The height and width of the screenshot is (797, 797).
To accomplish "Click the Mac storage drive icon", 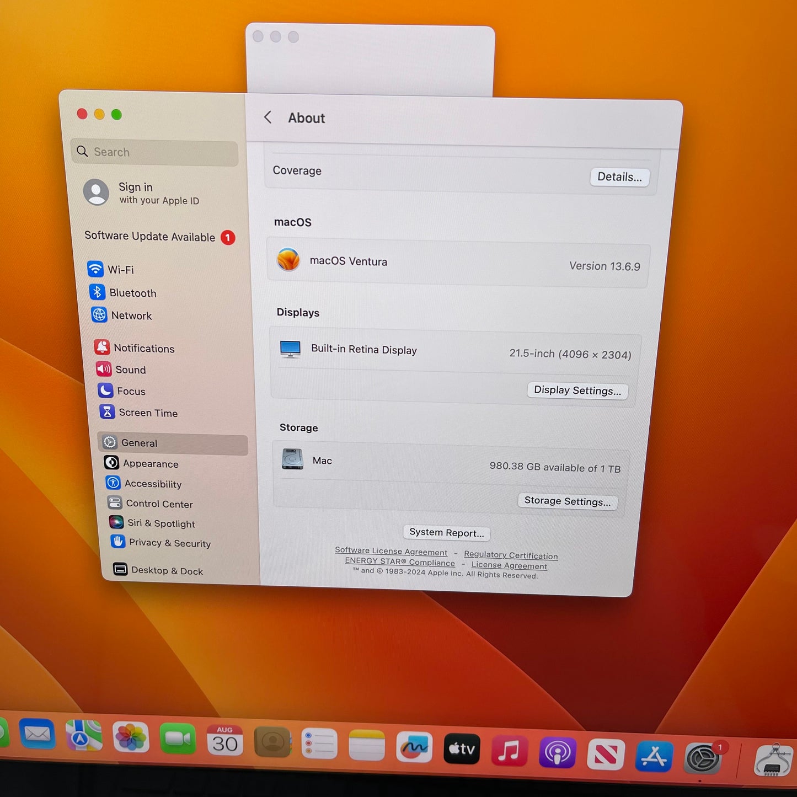I will tap(292, 459).
